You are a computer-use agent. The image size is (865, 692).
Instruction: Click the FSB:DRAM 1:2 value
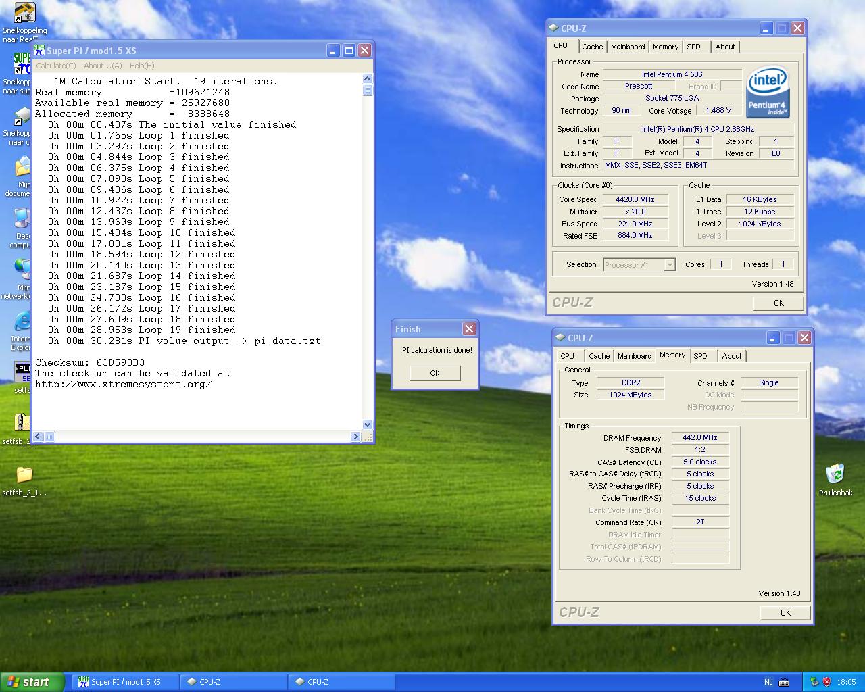(700, 449)
